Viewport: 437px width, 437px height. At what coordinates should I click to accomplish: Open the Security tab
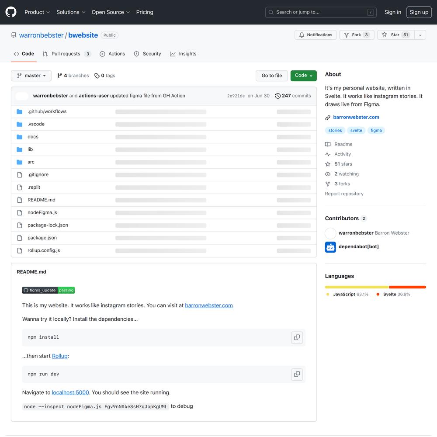(147, 54)
